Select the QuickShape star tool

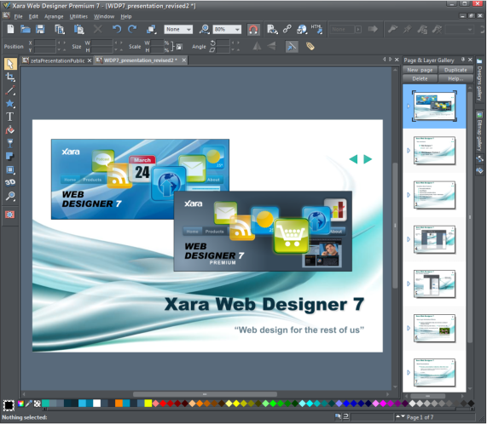10,104
